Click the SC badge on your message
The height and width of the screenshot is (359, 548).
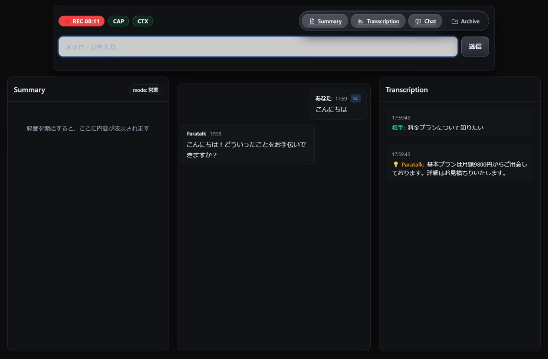[x=355, y=98]
